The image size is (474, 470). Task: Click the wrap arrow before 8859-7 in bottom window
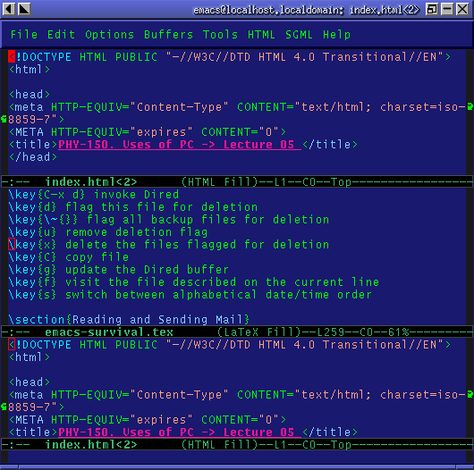(x=4, y=407)
